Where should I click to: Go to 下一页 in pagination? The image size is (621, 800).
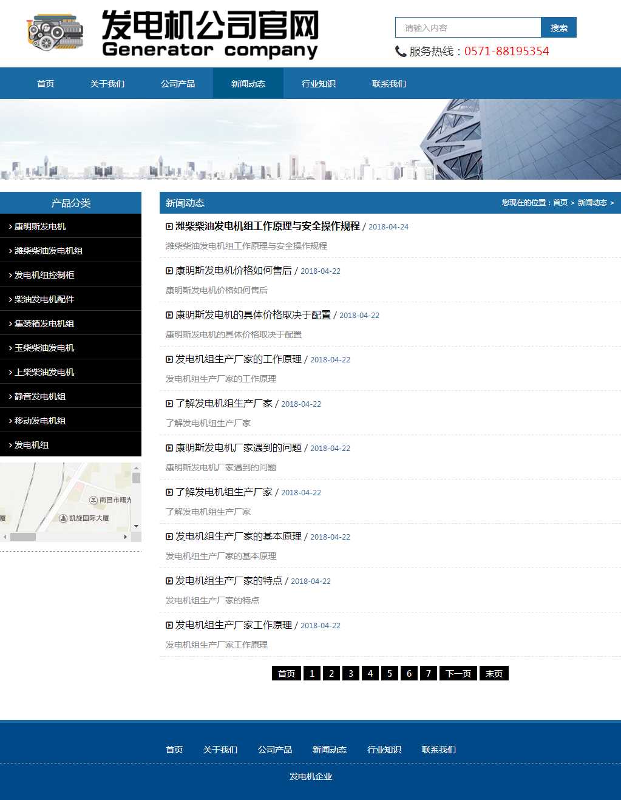coord(458,673)
